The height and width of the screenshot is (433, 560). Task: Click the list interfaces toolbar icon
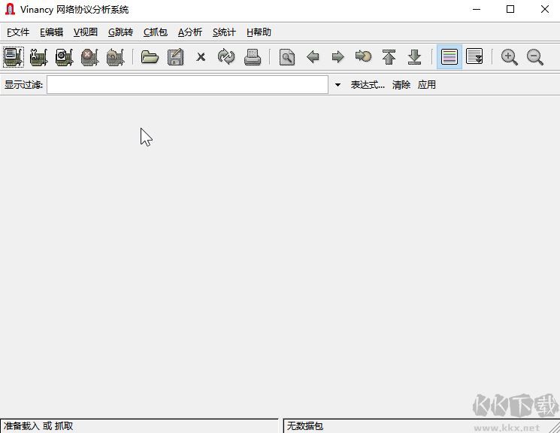pyautogui.click(x=13, y=57)
